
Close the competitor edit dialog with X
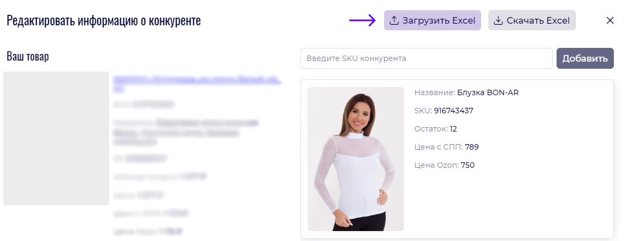pyautogui.click(x=610, y=20)
